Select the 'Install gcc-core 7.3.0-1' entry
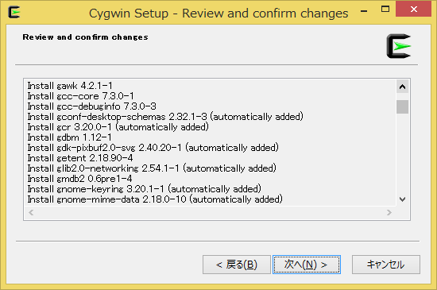This screenshot has height=290, width=437. [80, 96]
